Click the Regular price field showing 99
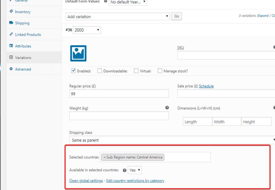Image resolution: width=275 pixels, height=190 pixels. pyautogui.click(x=119, y=93)
